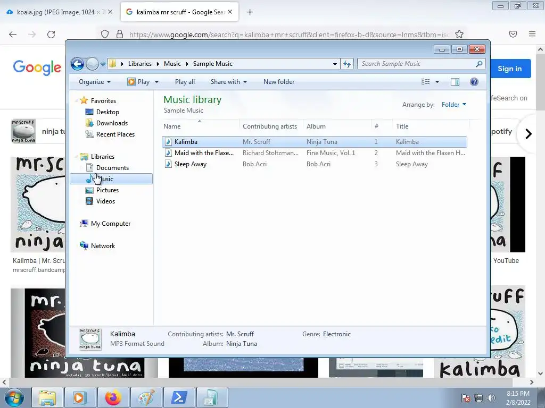Bookmark this page with star icon
545x408 pixels.
coord(459,35)
